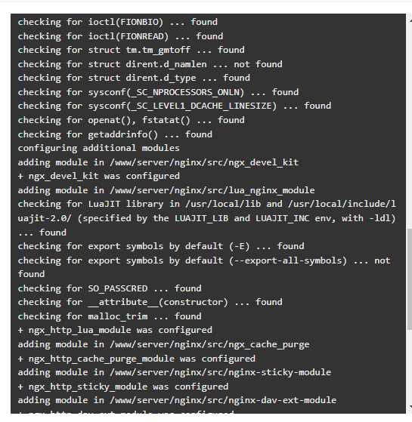Click the 'dirent.d_namlen ... not found' line
412x422 pixels.
[x=150, y=64]
